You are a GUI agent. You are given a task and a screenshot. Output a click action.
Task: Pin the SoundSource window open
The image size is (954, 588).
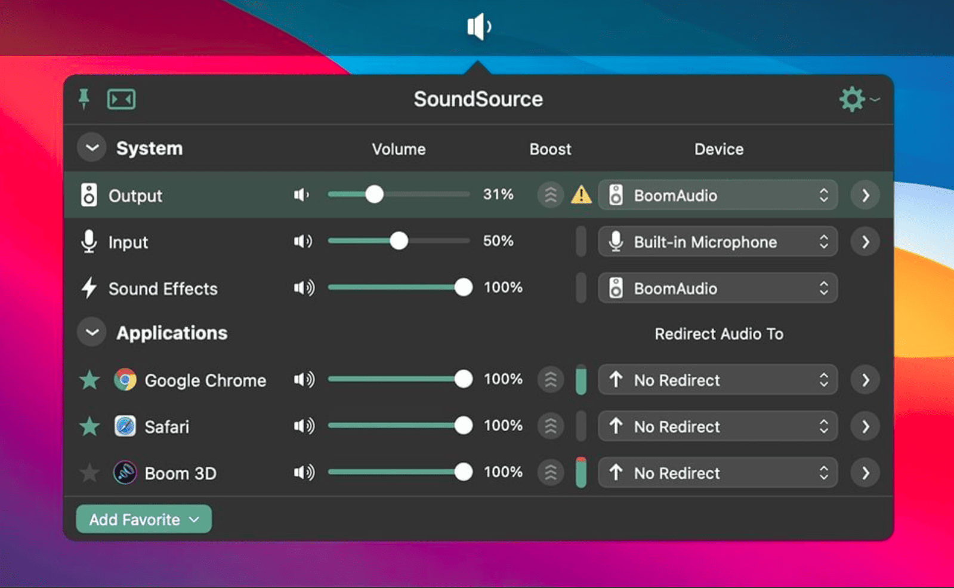coord(84,99)
